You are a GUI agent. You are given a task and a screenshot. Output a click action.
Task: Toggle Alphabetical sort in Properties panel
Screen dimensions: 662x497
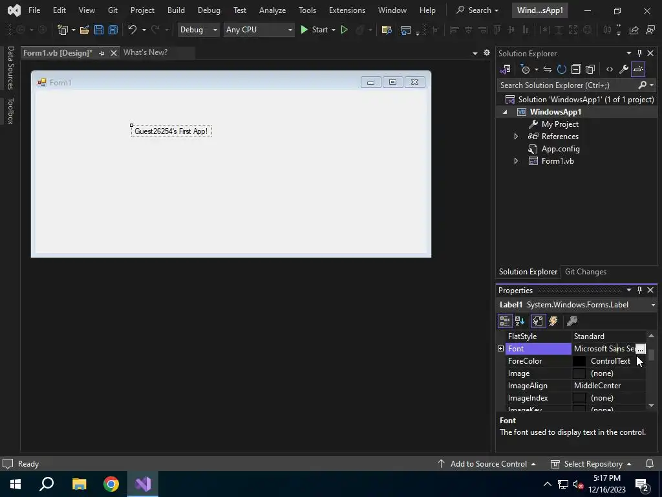point(520,321)
